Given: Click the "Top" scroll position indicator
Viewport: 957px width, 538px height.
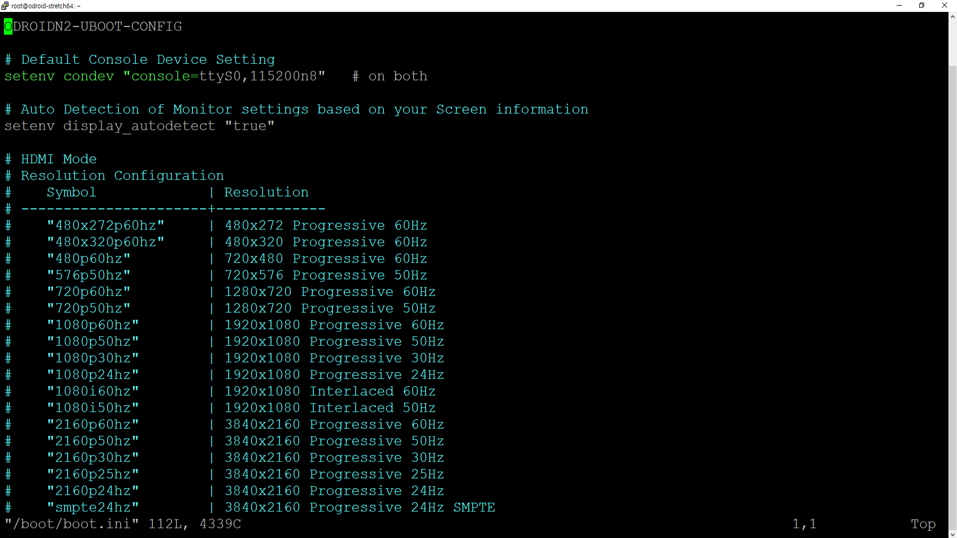Looking at the screenshot, I should tap(923, 524).
